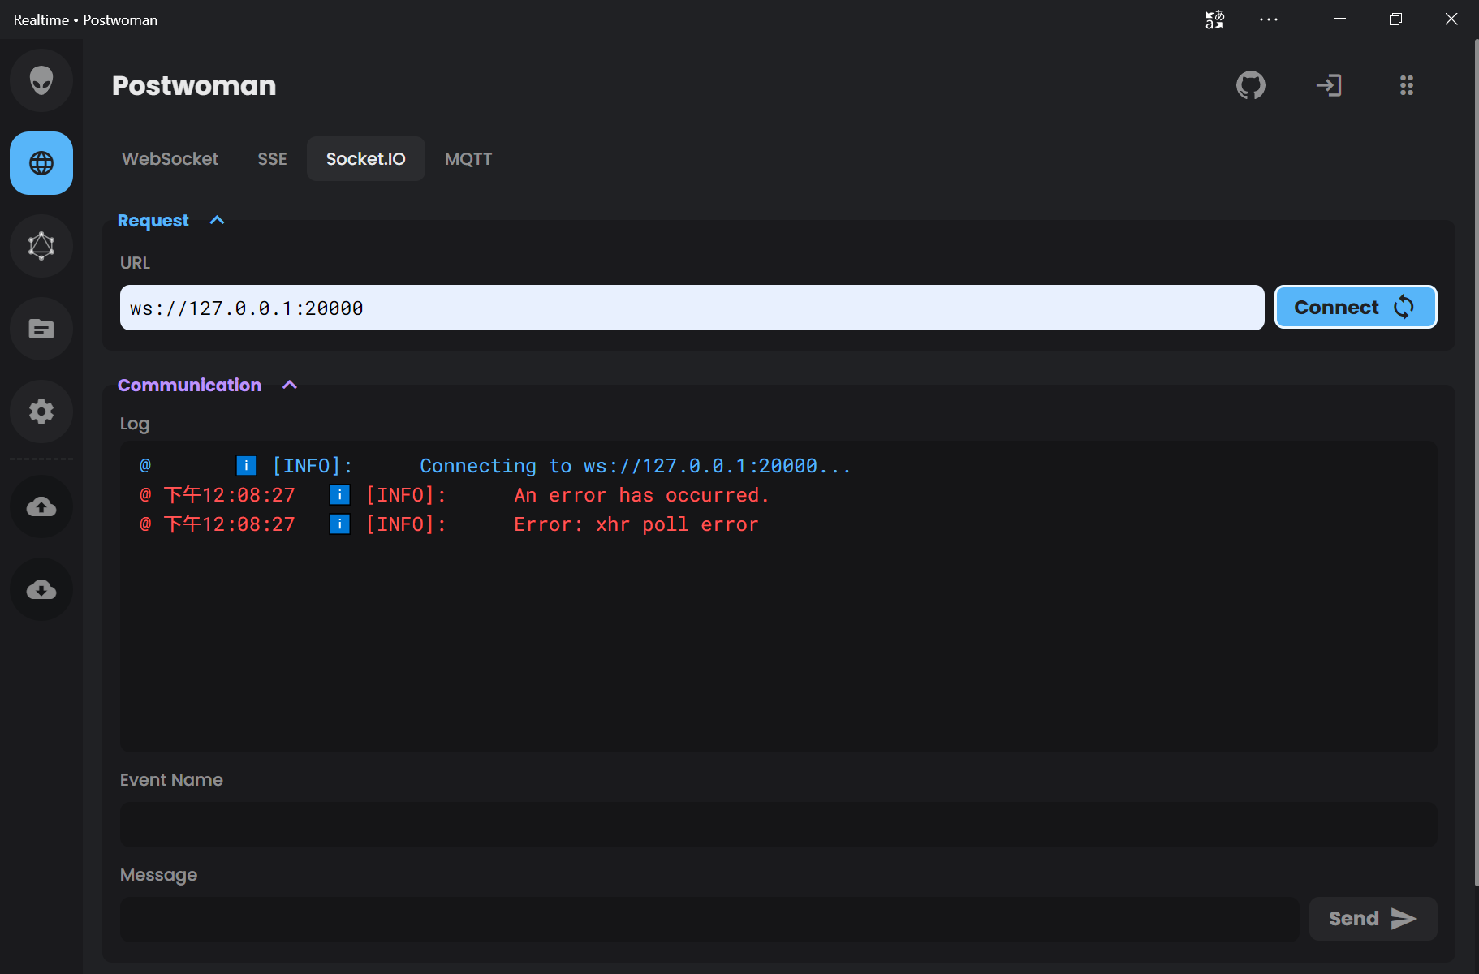1479x974 pixels.
Task: Open the nine-dot more menu icon
Action: pyautogui.click(x=1407, y=85)
